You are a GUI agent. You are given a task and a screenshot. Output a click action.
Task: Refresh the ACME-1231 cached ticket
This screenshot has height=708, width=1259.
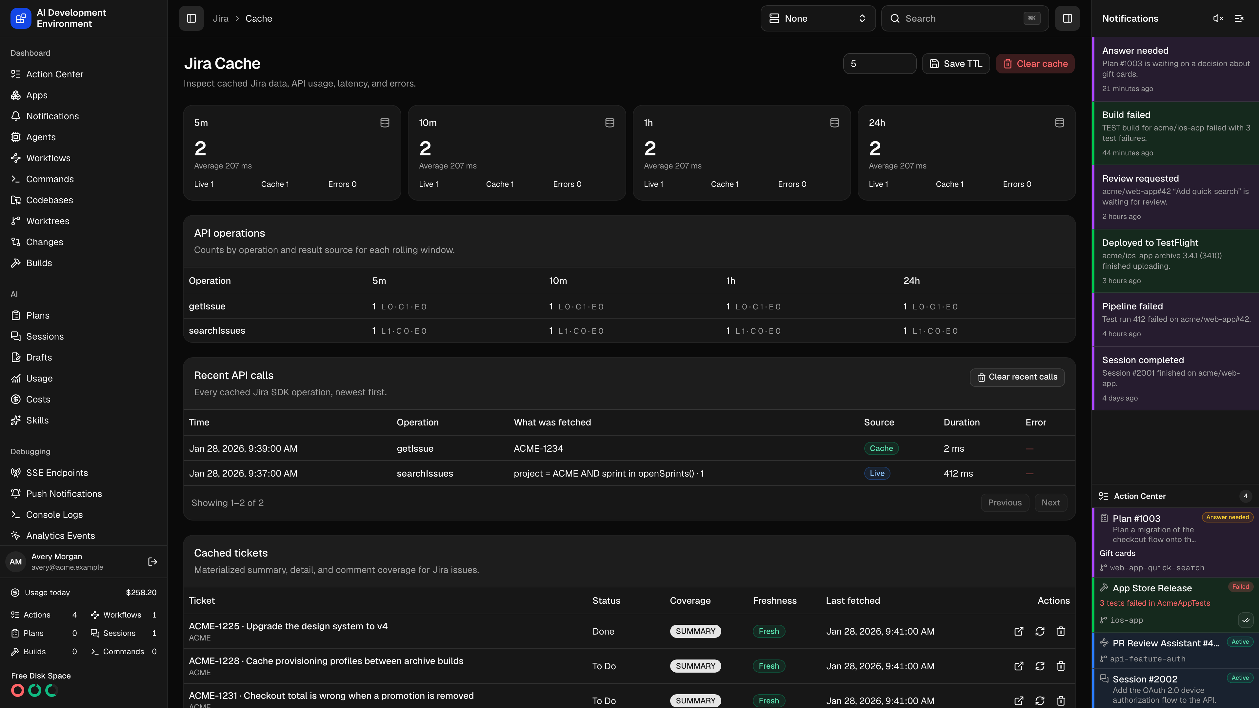pyautogui.click(x=1040, y=701)
